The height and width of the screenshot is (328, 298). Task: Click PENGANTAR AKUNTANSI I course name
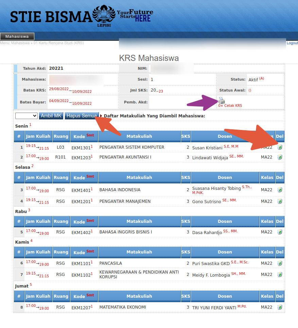(125, 157)
